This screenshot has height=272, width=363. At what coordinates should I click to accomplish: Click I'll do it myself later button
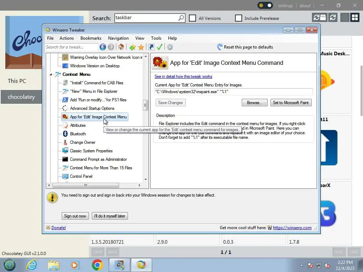tap(110, 216)
